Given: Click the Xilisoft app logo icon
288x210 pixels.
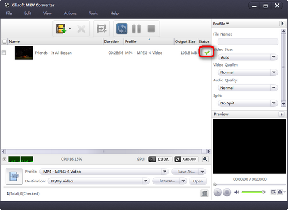Looking at the screenshot, I should (x=7, y=5).
